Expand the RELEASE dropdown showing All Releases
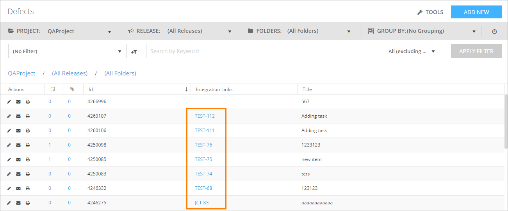Image resolution: width=508 pixels, height=211 pixels. point(199,31)
